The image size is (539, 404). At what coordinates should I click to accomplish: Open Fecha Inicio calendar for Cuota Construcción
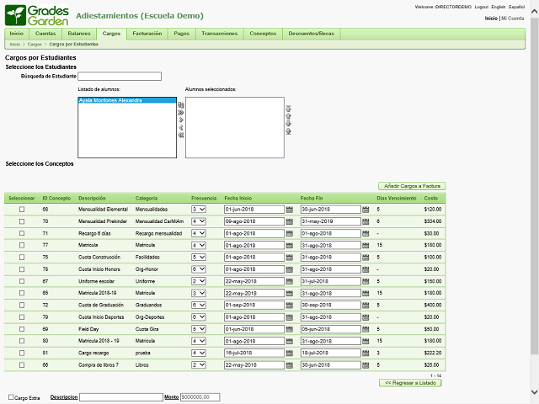[x=290, y=258]
